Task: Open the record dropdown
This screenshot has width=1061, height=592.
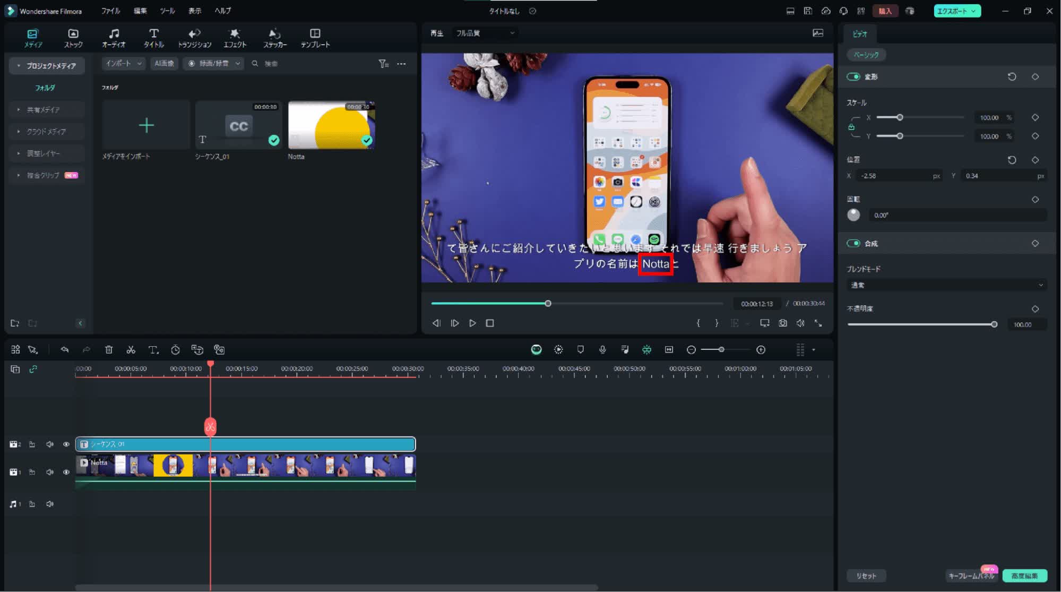Action: pyautogui.click(x=213, y=63)
